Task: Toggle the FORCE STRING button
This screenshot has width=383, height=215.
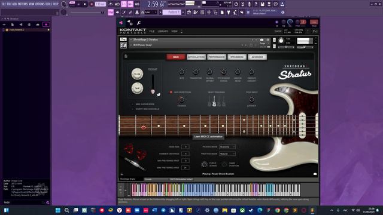Action: pyautogui.click(x=204, y=164)
